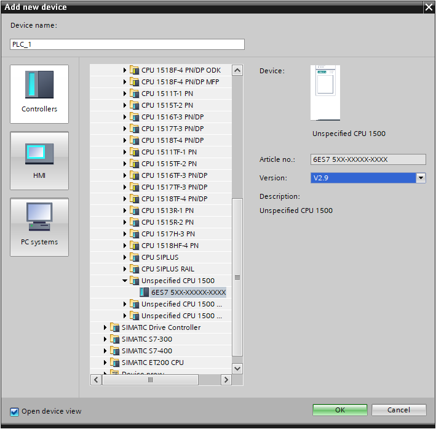Click the scroll left arrow of device tree
The image size is (436, 429).
[x=96, y=379]
